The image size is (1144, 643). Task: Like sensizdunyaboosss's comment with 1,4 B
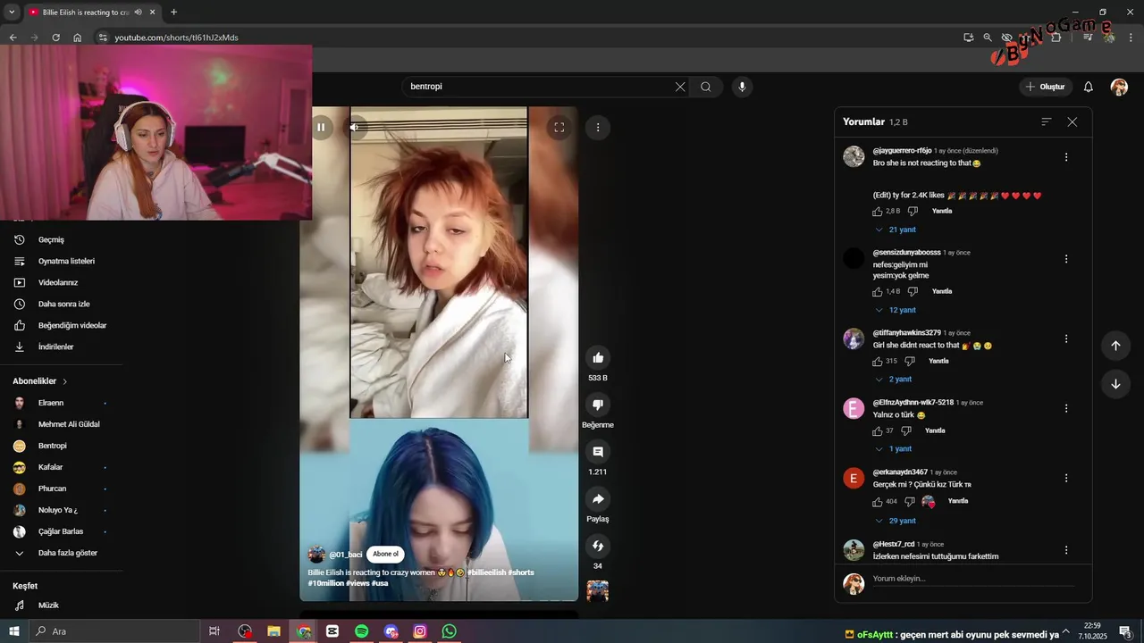click(x=878, y=291)
